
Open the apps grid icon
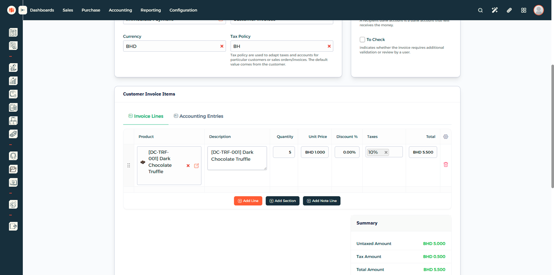point(523,10)
